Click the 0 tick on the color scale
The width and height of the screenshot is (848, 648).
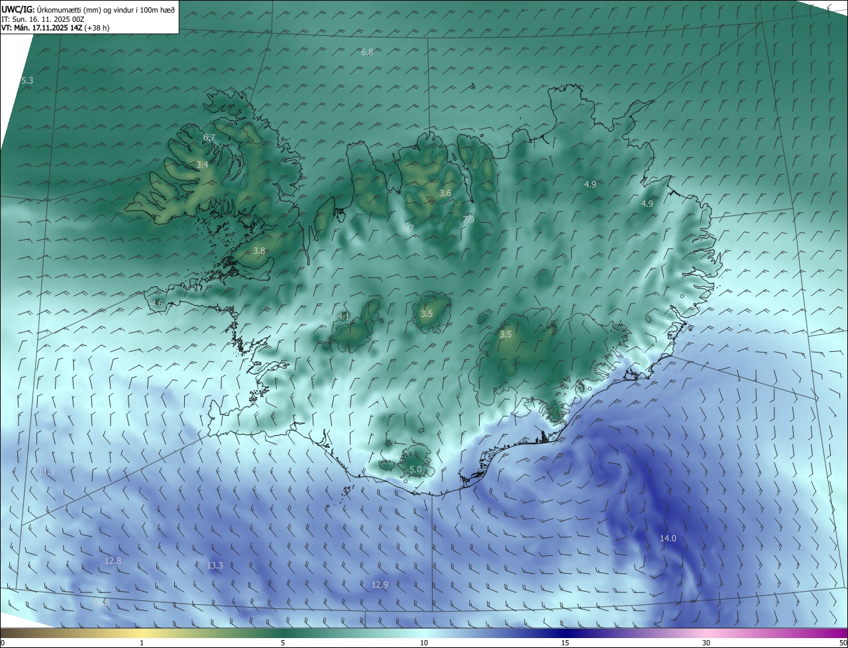pyautogui.click(x=3, y=643)
